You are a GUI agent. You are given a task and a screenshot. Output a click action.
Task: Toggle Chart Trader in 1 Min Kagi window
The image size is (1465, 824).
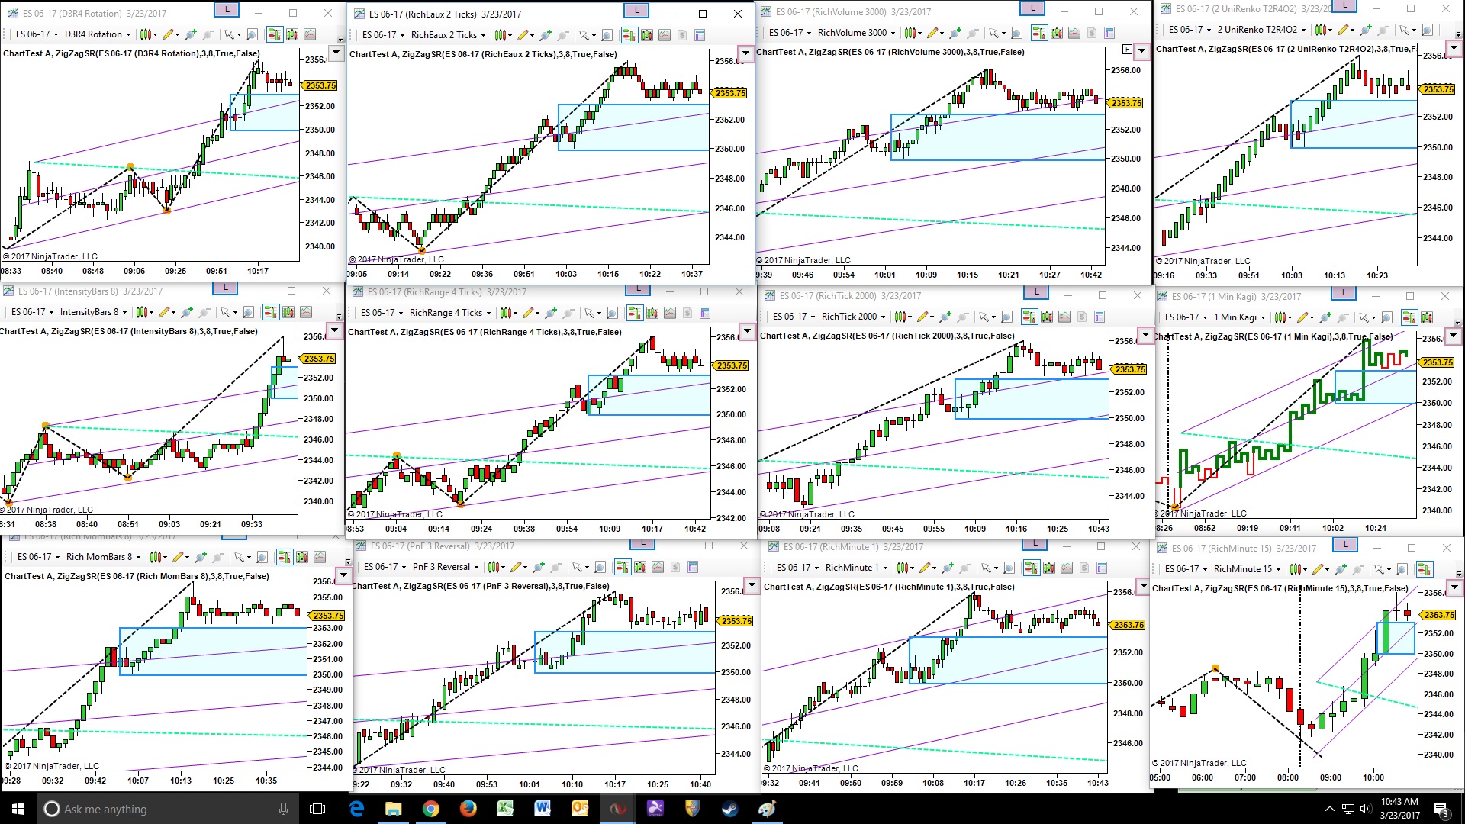[x=1409, y=317]
